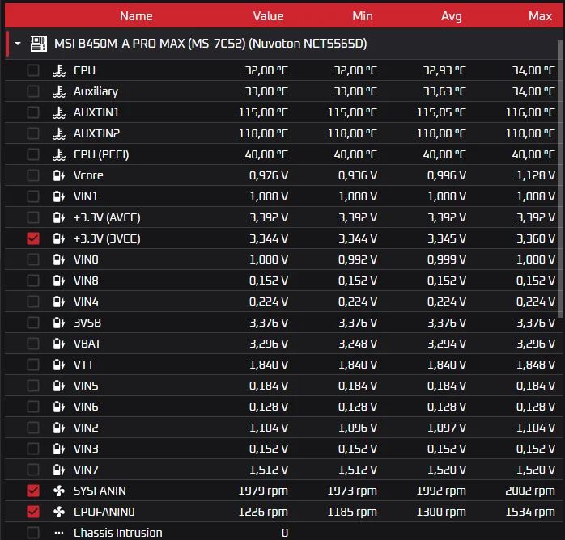Click the VIN0 min value 0,992 V
Viewport: 565px width, 540px height.
358,259
